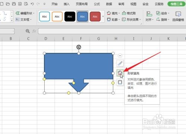
Task: Apply the teal-outlined Abc shape style
Action: tap(44, 16)
